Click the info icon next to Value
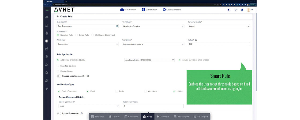This screenshot has width=300, height=120. [196, 40]
